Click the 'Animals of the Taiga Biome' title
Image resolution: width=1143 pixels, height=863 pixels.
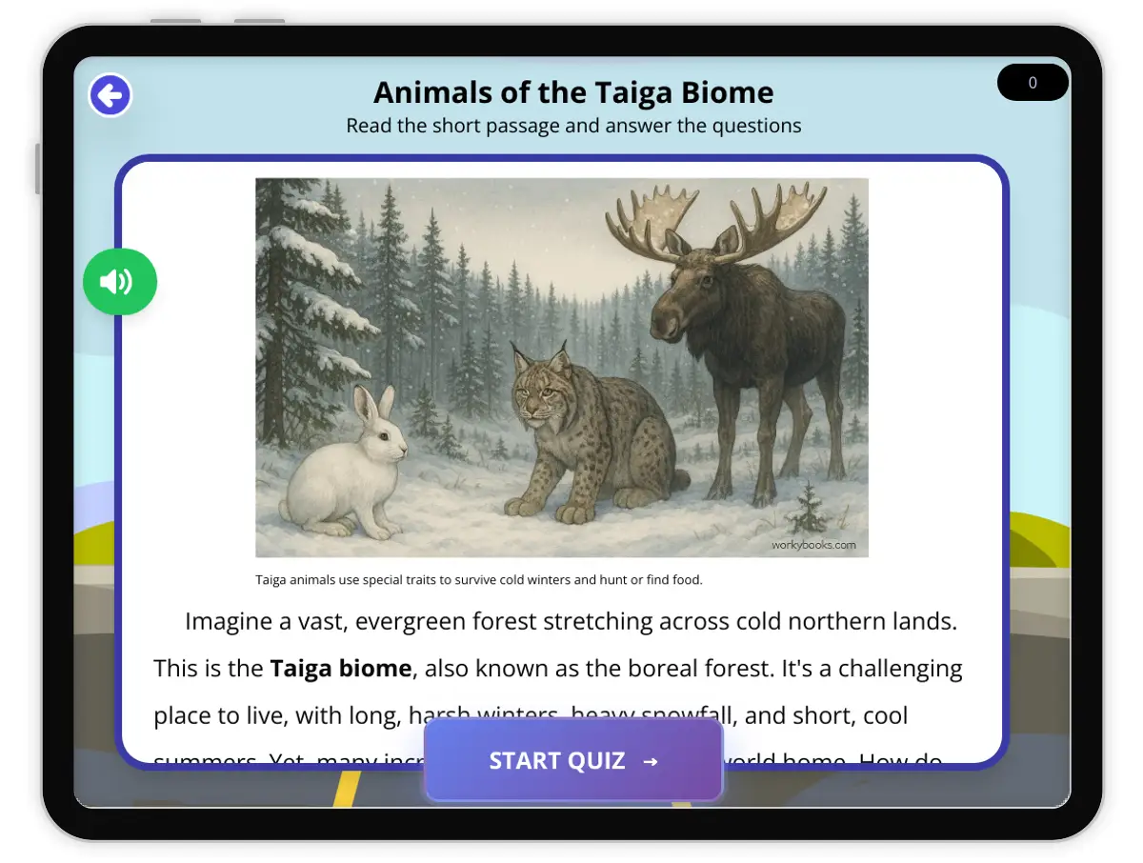point(573,92)
